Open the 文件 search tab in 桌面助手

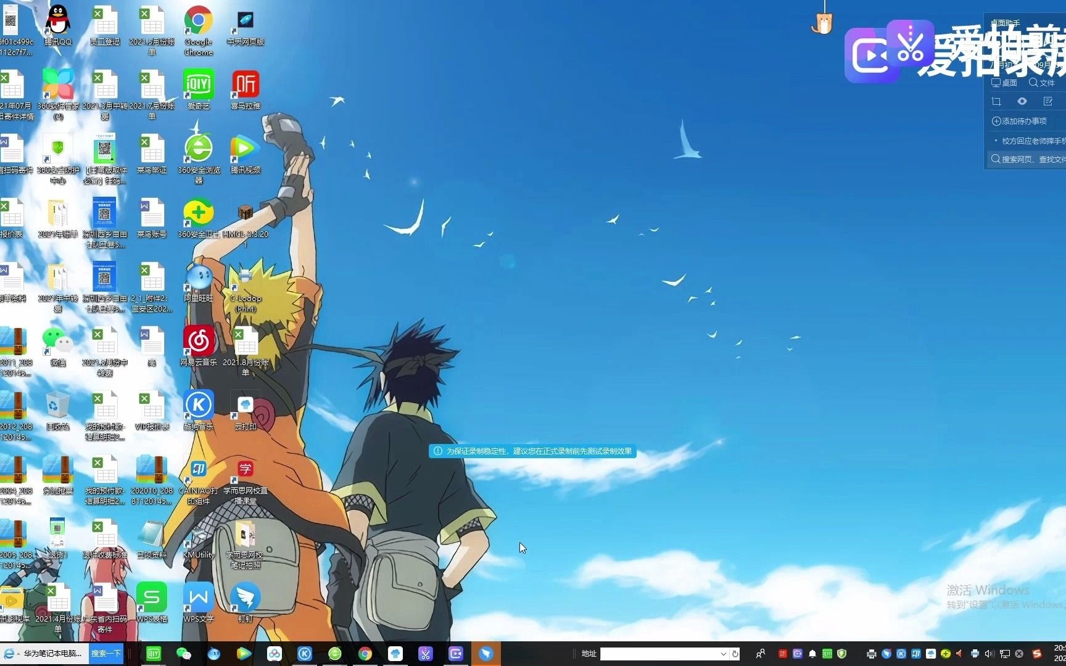tap(1042, 83)
